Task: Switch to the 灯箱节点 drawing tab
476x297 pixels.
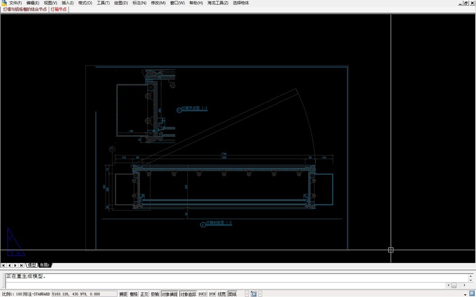Action: [x=59, y=9]
